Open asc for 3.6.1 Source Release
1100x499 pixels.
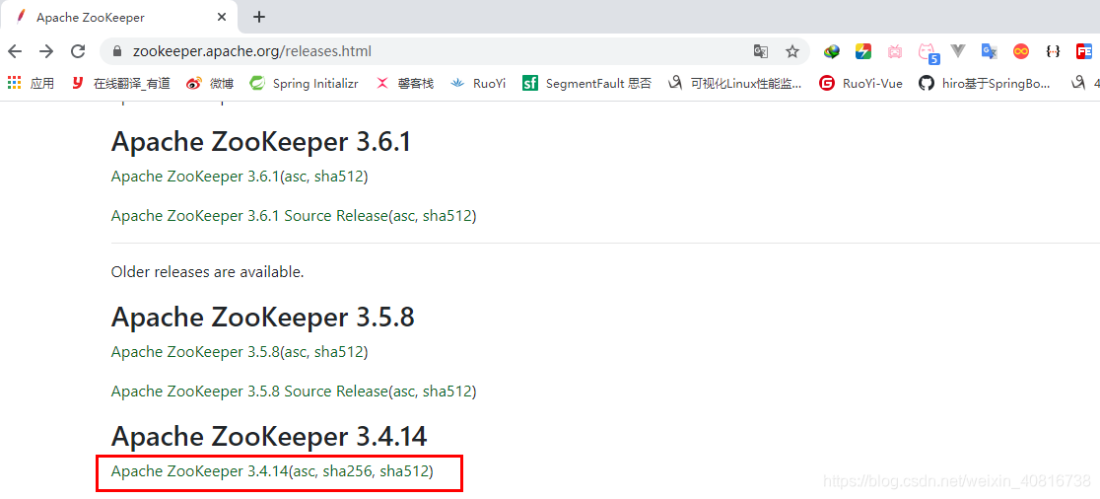pyautogui.click(x=403, y=215)
